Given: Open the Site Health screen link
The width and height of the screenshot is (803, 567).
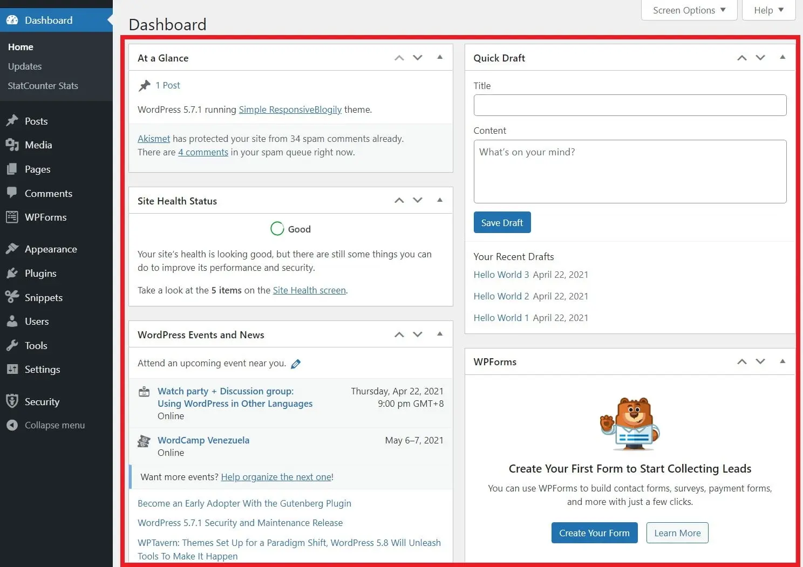Looking at the screenshot, I should tap(309, 290).
